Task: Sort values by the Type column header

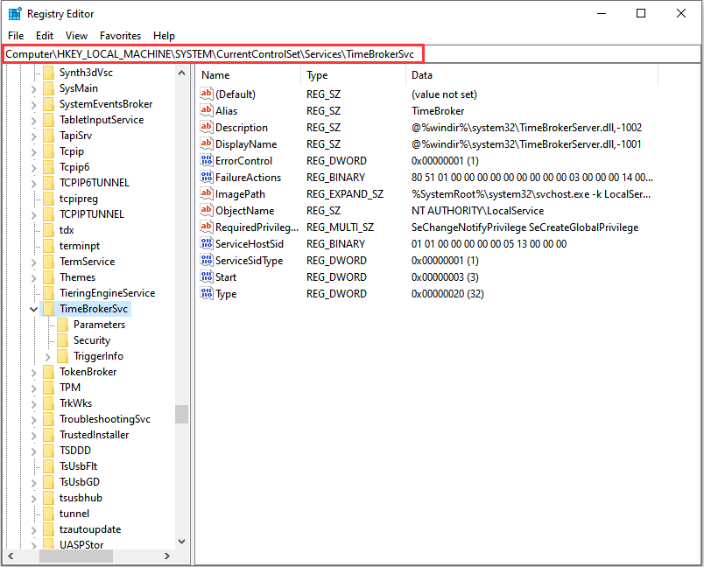Action: click(x=354, y=75)
